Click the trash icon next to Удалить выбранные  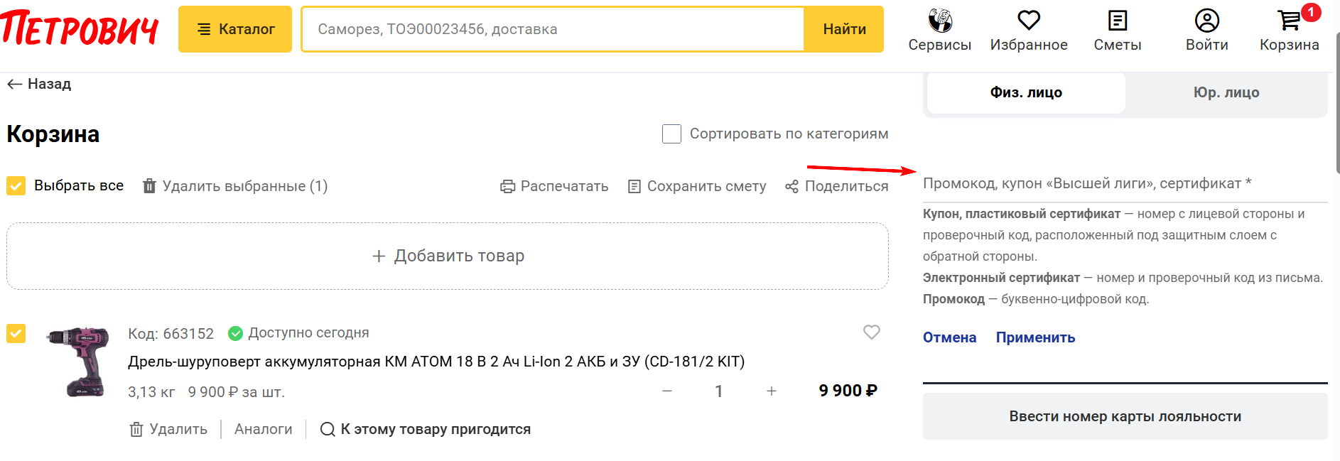(x=148, y=185)
